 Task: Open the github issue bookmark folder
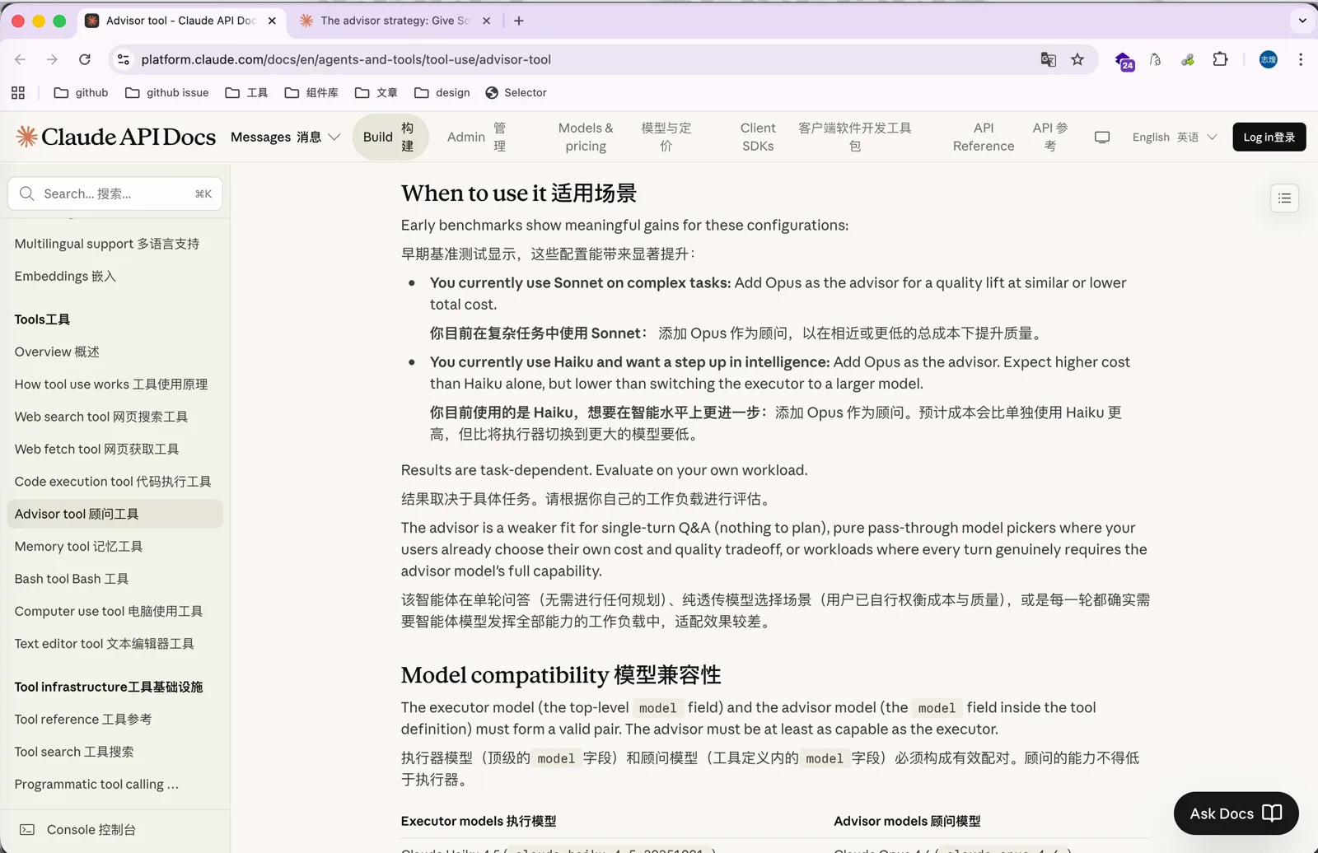click(167, 93)
